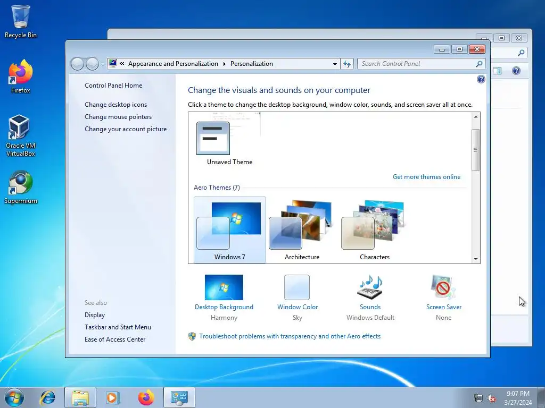Click theme list scrollbar down arrow
545x408 pixels.
(476, 259)
